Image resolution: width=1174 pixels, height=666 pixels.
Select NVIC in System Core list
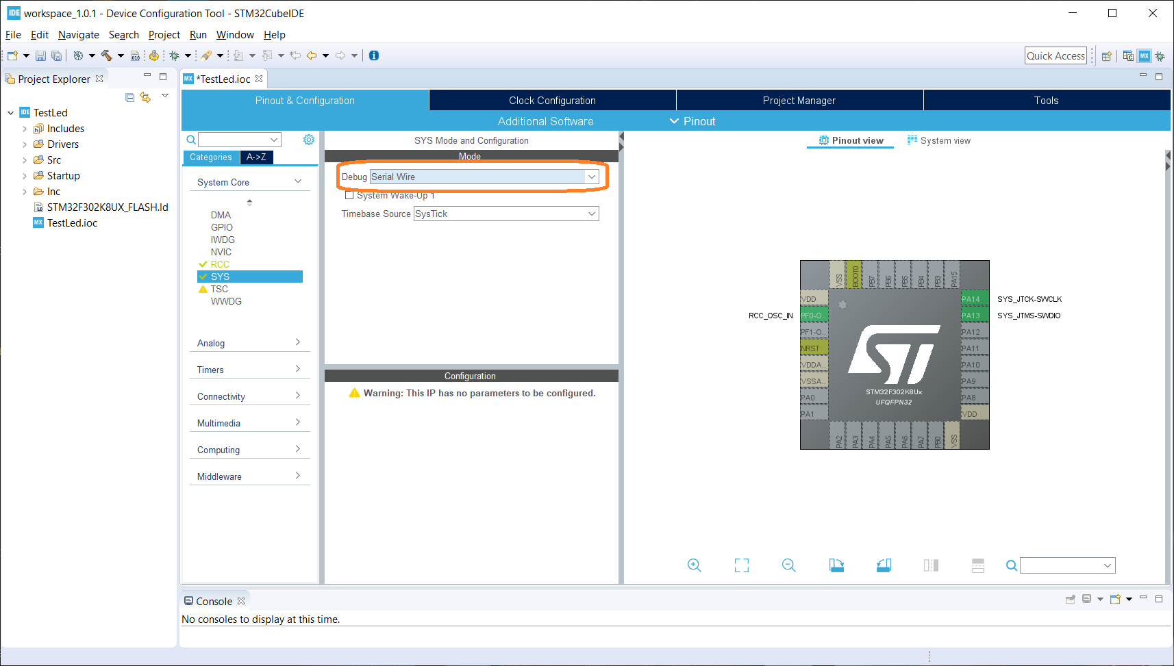[221, 252]
